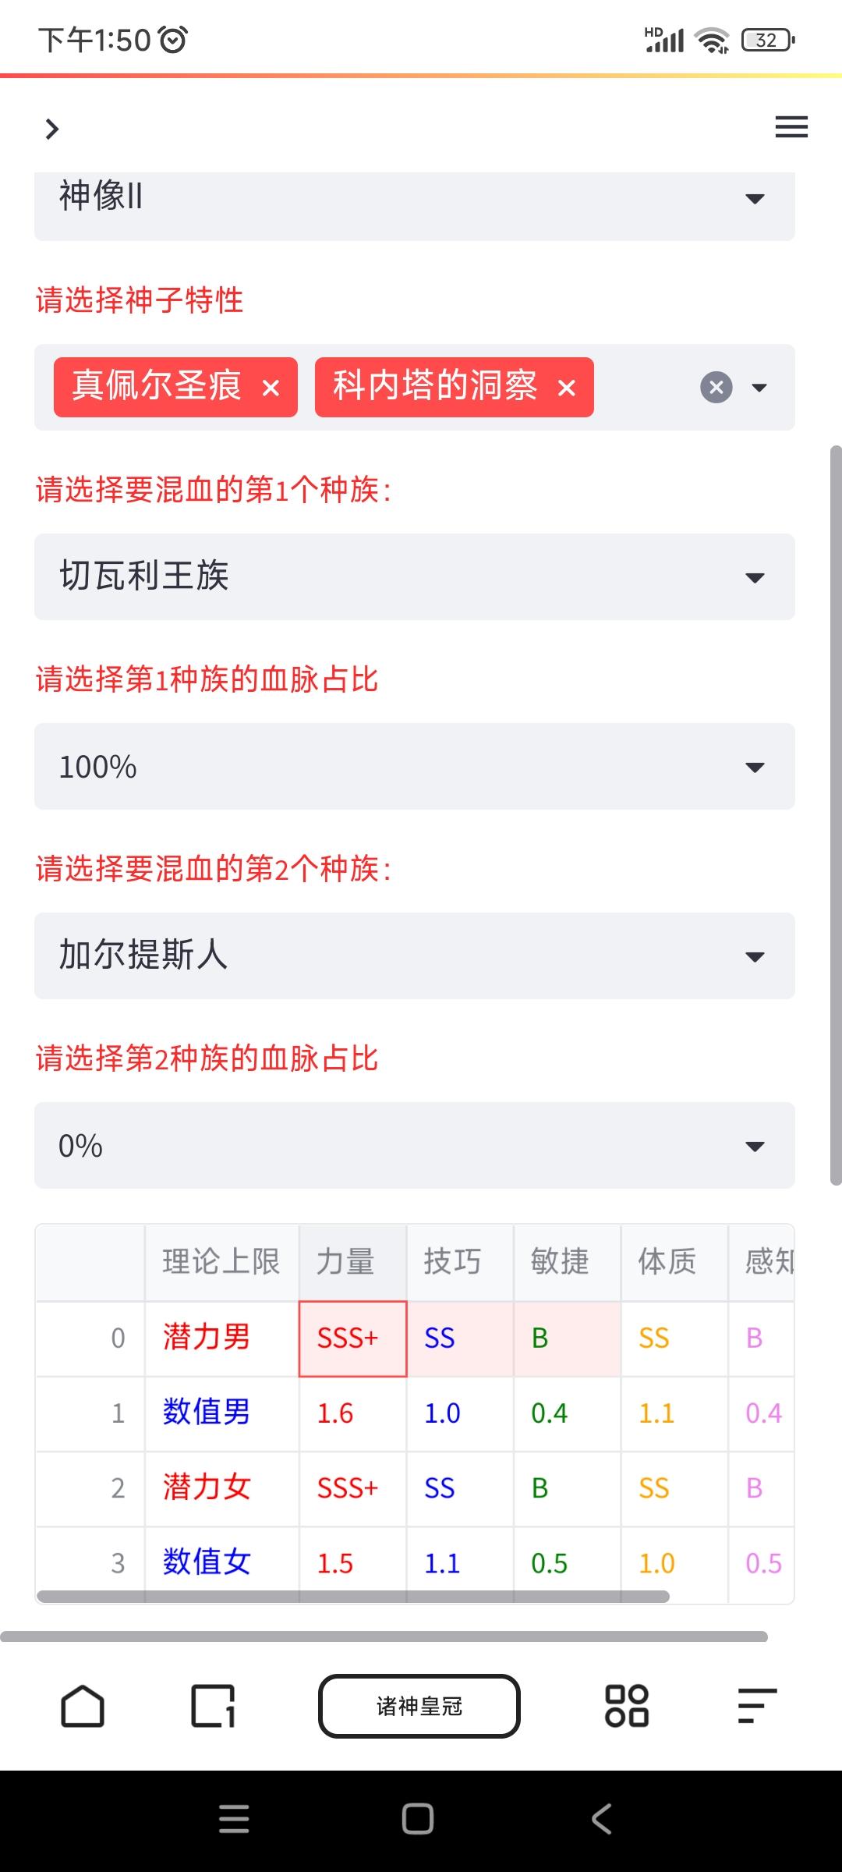This screenshot has width=842, height=1872.
Task: Open the browser apps grid icon
Action: [627, 1706]
